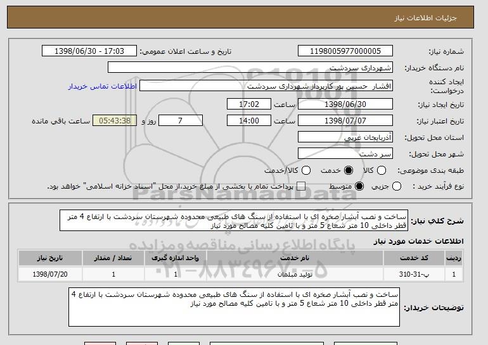Screen dimensions: 488x345
Task: Click the کد خدمت column header
Action: pyautogui.click(x=414, y=258)
